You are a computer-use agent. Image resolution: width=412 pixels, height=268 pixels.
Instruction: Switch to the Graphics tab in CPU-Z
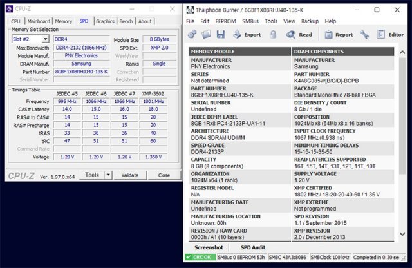click(x=105, y=21)
